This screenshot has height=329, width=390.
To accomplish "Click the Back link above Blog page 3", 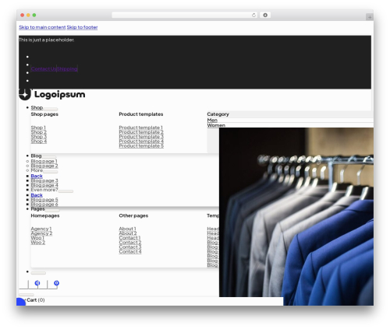I will click(x=37, y=176).
